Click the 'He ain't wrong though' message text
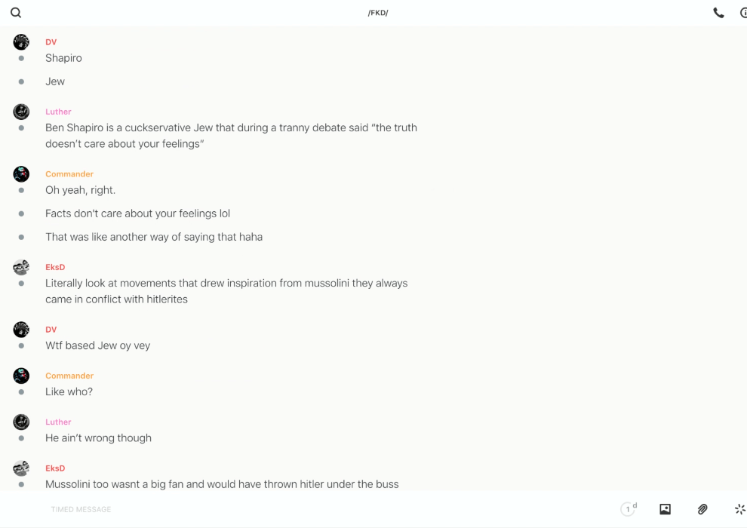 tap(98, 437)
